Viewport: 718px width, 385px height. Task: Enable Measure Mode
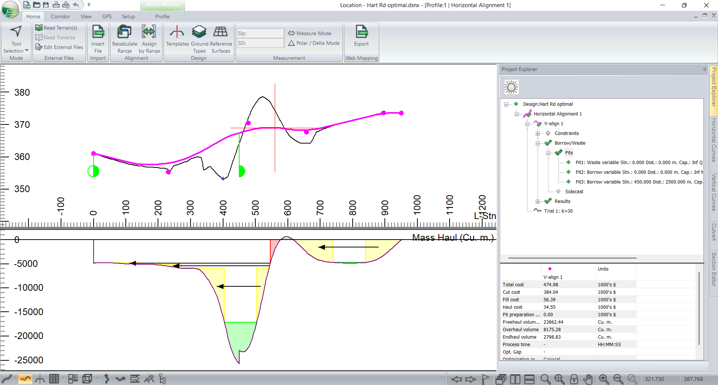click(x=310, y=33)
